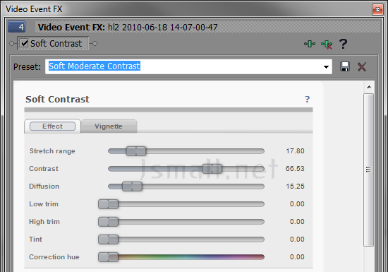
Task: Open plug-in help question mark in toolbar
Action: click(x=343, y=44)
